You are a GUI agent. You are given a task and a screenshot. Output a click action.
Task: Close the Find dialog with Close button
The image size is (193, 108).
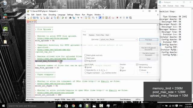(x=149, y=59)
